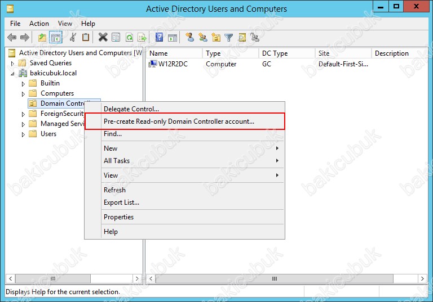This screenshot has height=302, width=433.
Task: Expand the Managed Service Accounts container
Action: pos(23,124)
